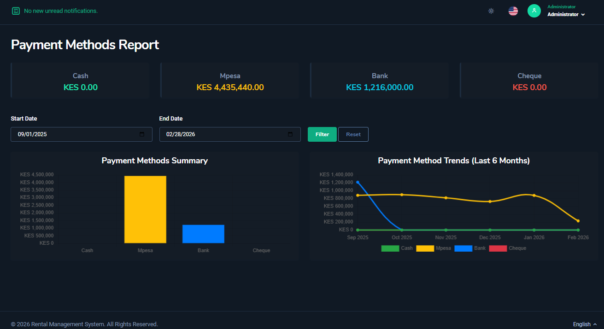
Task: Focus the Start Date field 09/01/2025
Action: point(82,134)
